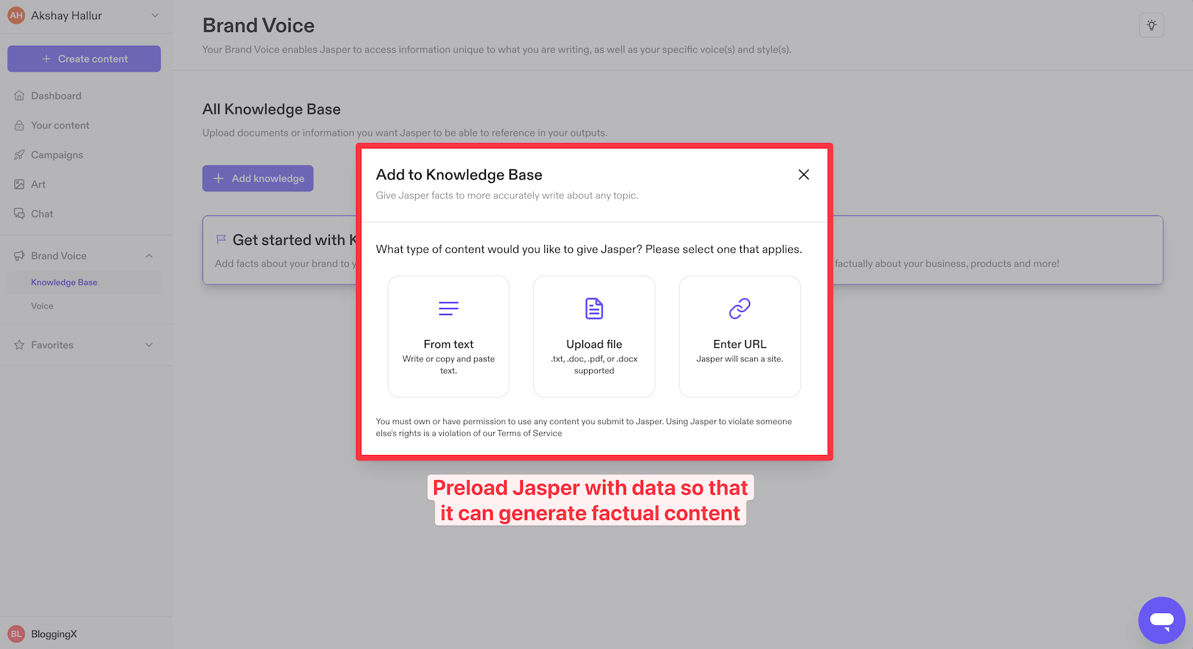This screenshot has width=1193, height=649.
Task: Go to Voice under Brand Voice
Action: pyautogui.click(x=42, y=306)
